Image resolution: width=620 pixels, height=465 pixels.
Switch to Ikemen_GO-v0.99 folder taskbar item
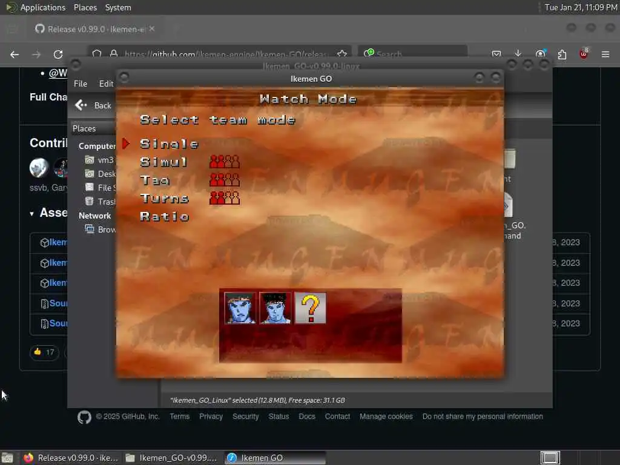(x=171, y=458)
